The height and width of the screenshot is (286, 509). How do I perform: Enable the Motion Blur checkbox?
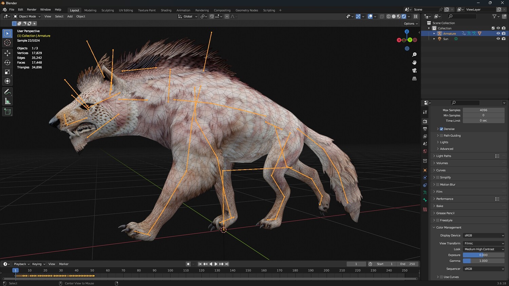(438, 185)
